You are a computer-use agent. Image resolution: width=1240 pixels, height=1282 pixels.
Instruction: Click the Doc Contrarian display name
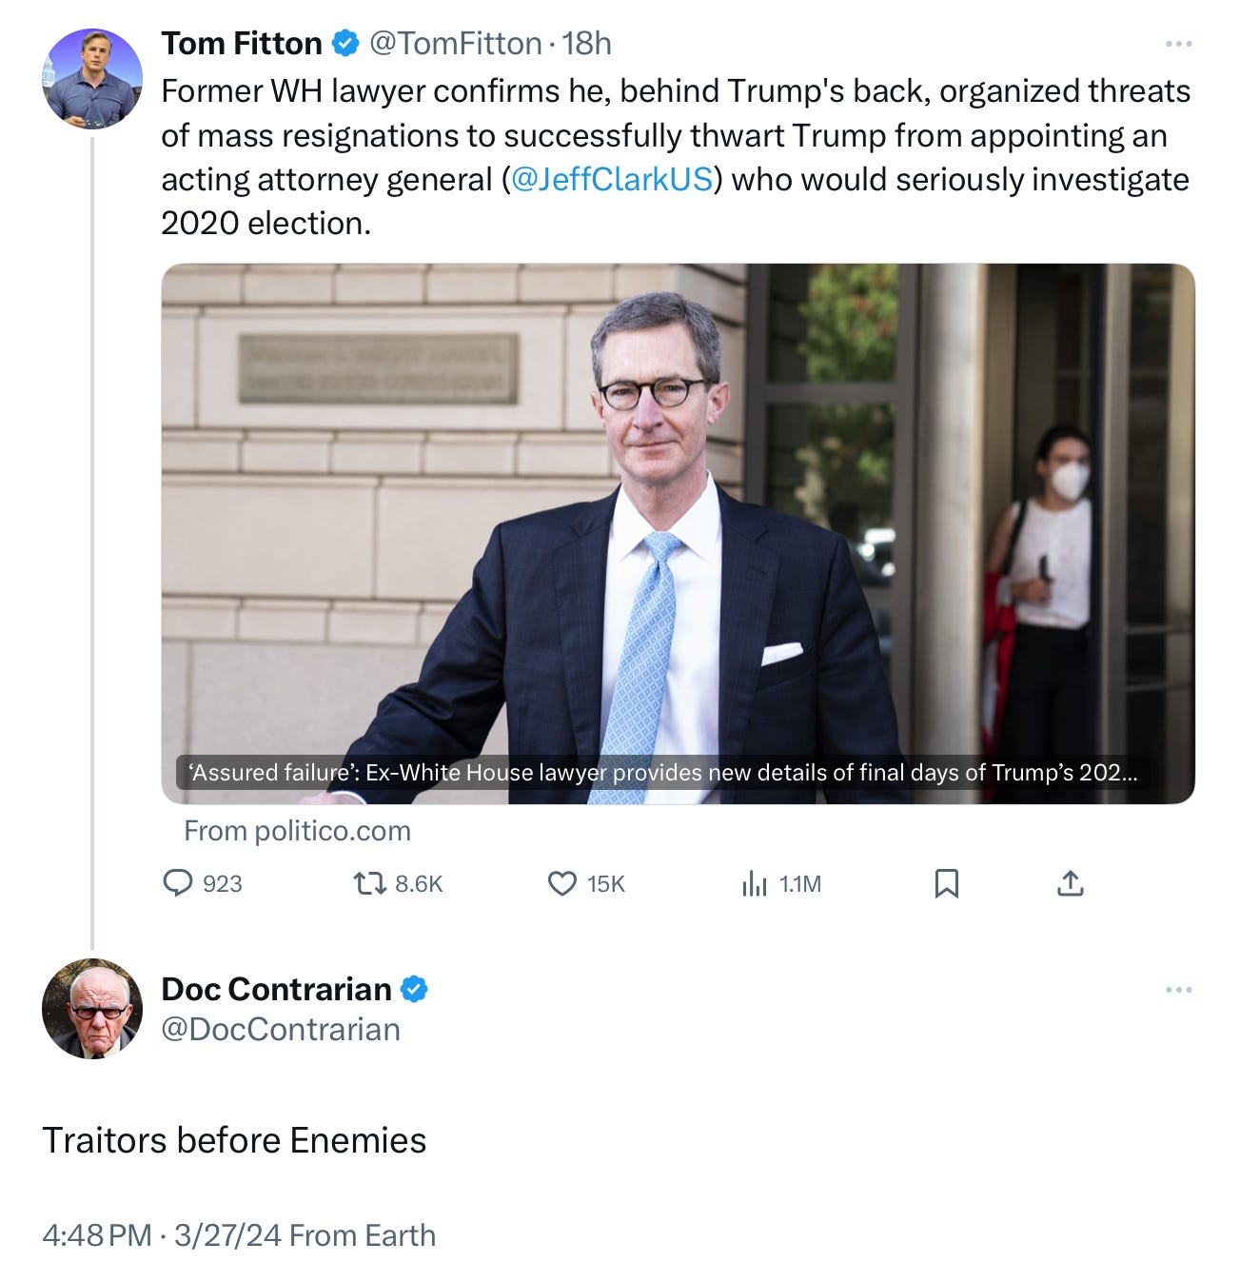pyautogui.click(x=276, y=990)
